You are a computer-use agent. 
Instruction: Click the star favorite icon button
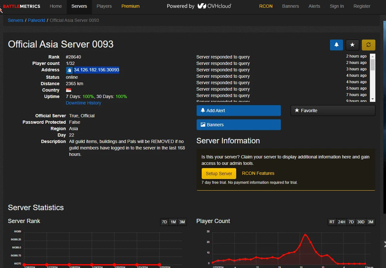352,45
